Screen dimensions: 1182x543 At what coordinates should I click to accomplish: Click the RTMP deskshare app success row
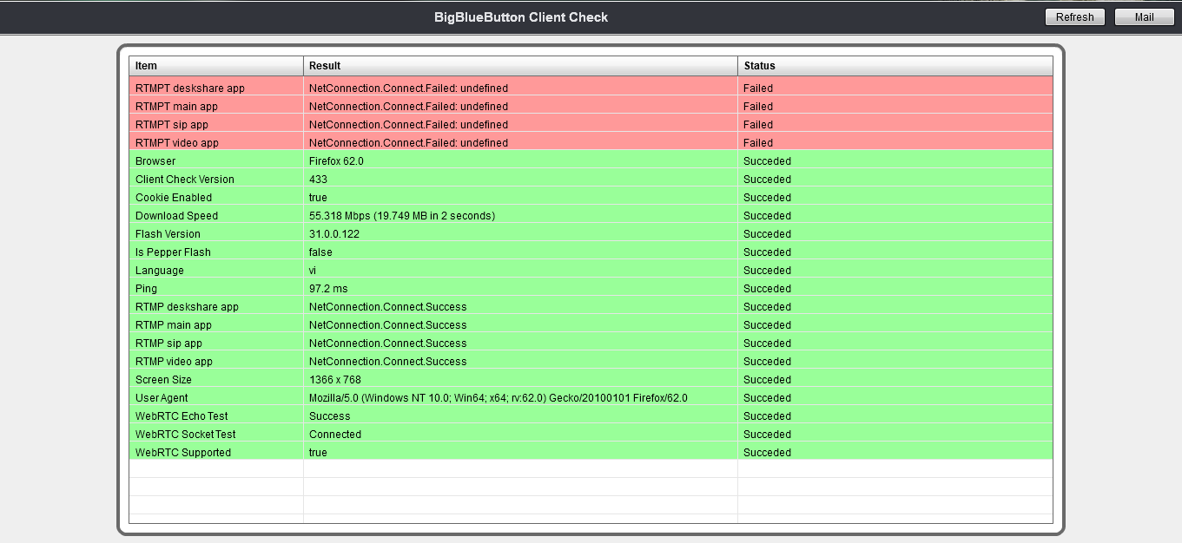(387, 306)
